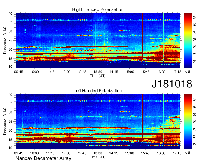This screenshot has width=200, height=162.
Task: Click the 15:00 time tick on Right Handed plot
Action: (129, 72)
